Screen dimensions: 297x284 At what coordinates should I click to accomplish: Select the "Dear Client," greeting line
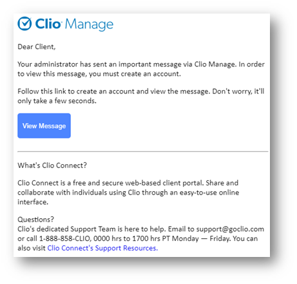(x=37, y=47)
